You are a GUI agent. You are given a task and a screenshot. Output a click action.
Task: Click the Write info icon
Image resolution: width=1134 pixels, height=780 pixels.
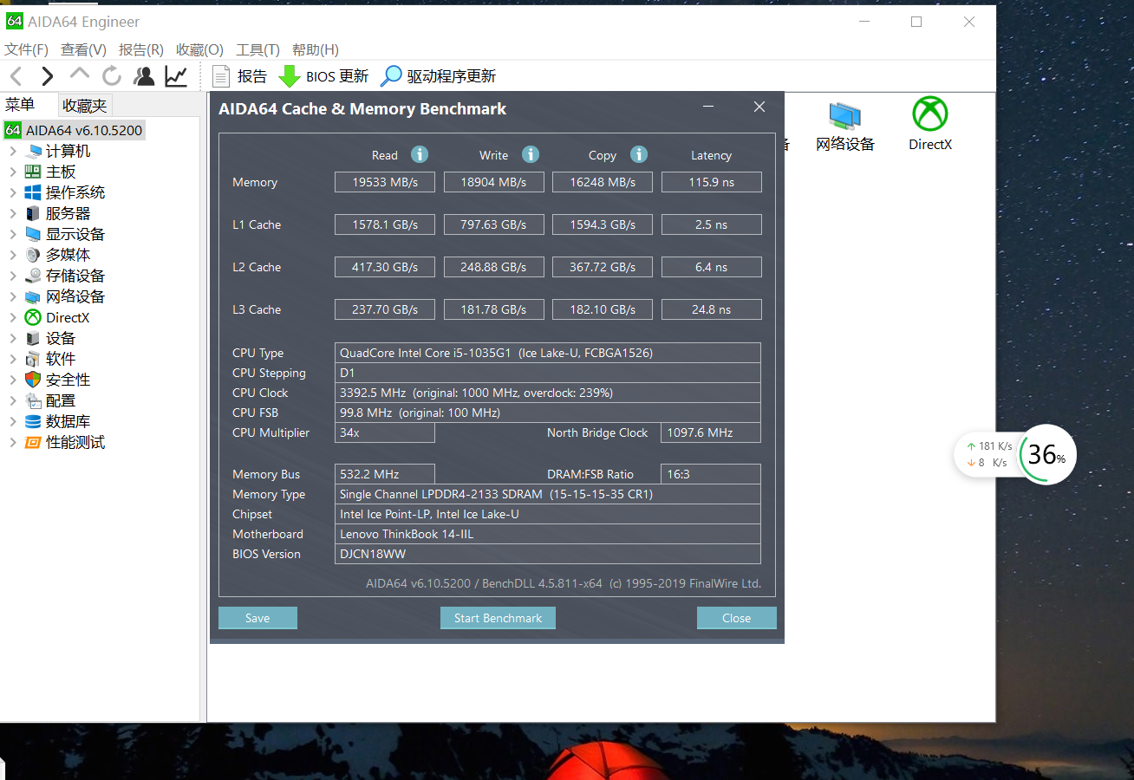click(x=531, y=154)
